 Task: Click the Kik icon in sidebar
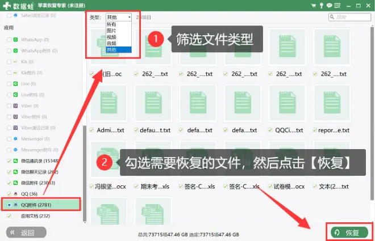click(16, 62)
